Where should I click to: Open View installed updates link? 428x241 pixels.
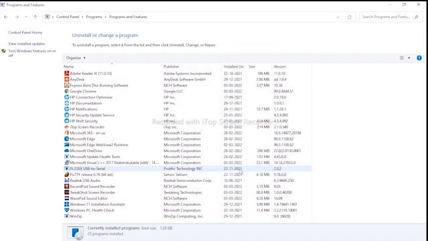27,44
